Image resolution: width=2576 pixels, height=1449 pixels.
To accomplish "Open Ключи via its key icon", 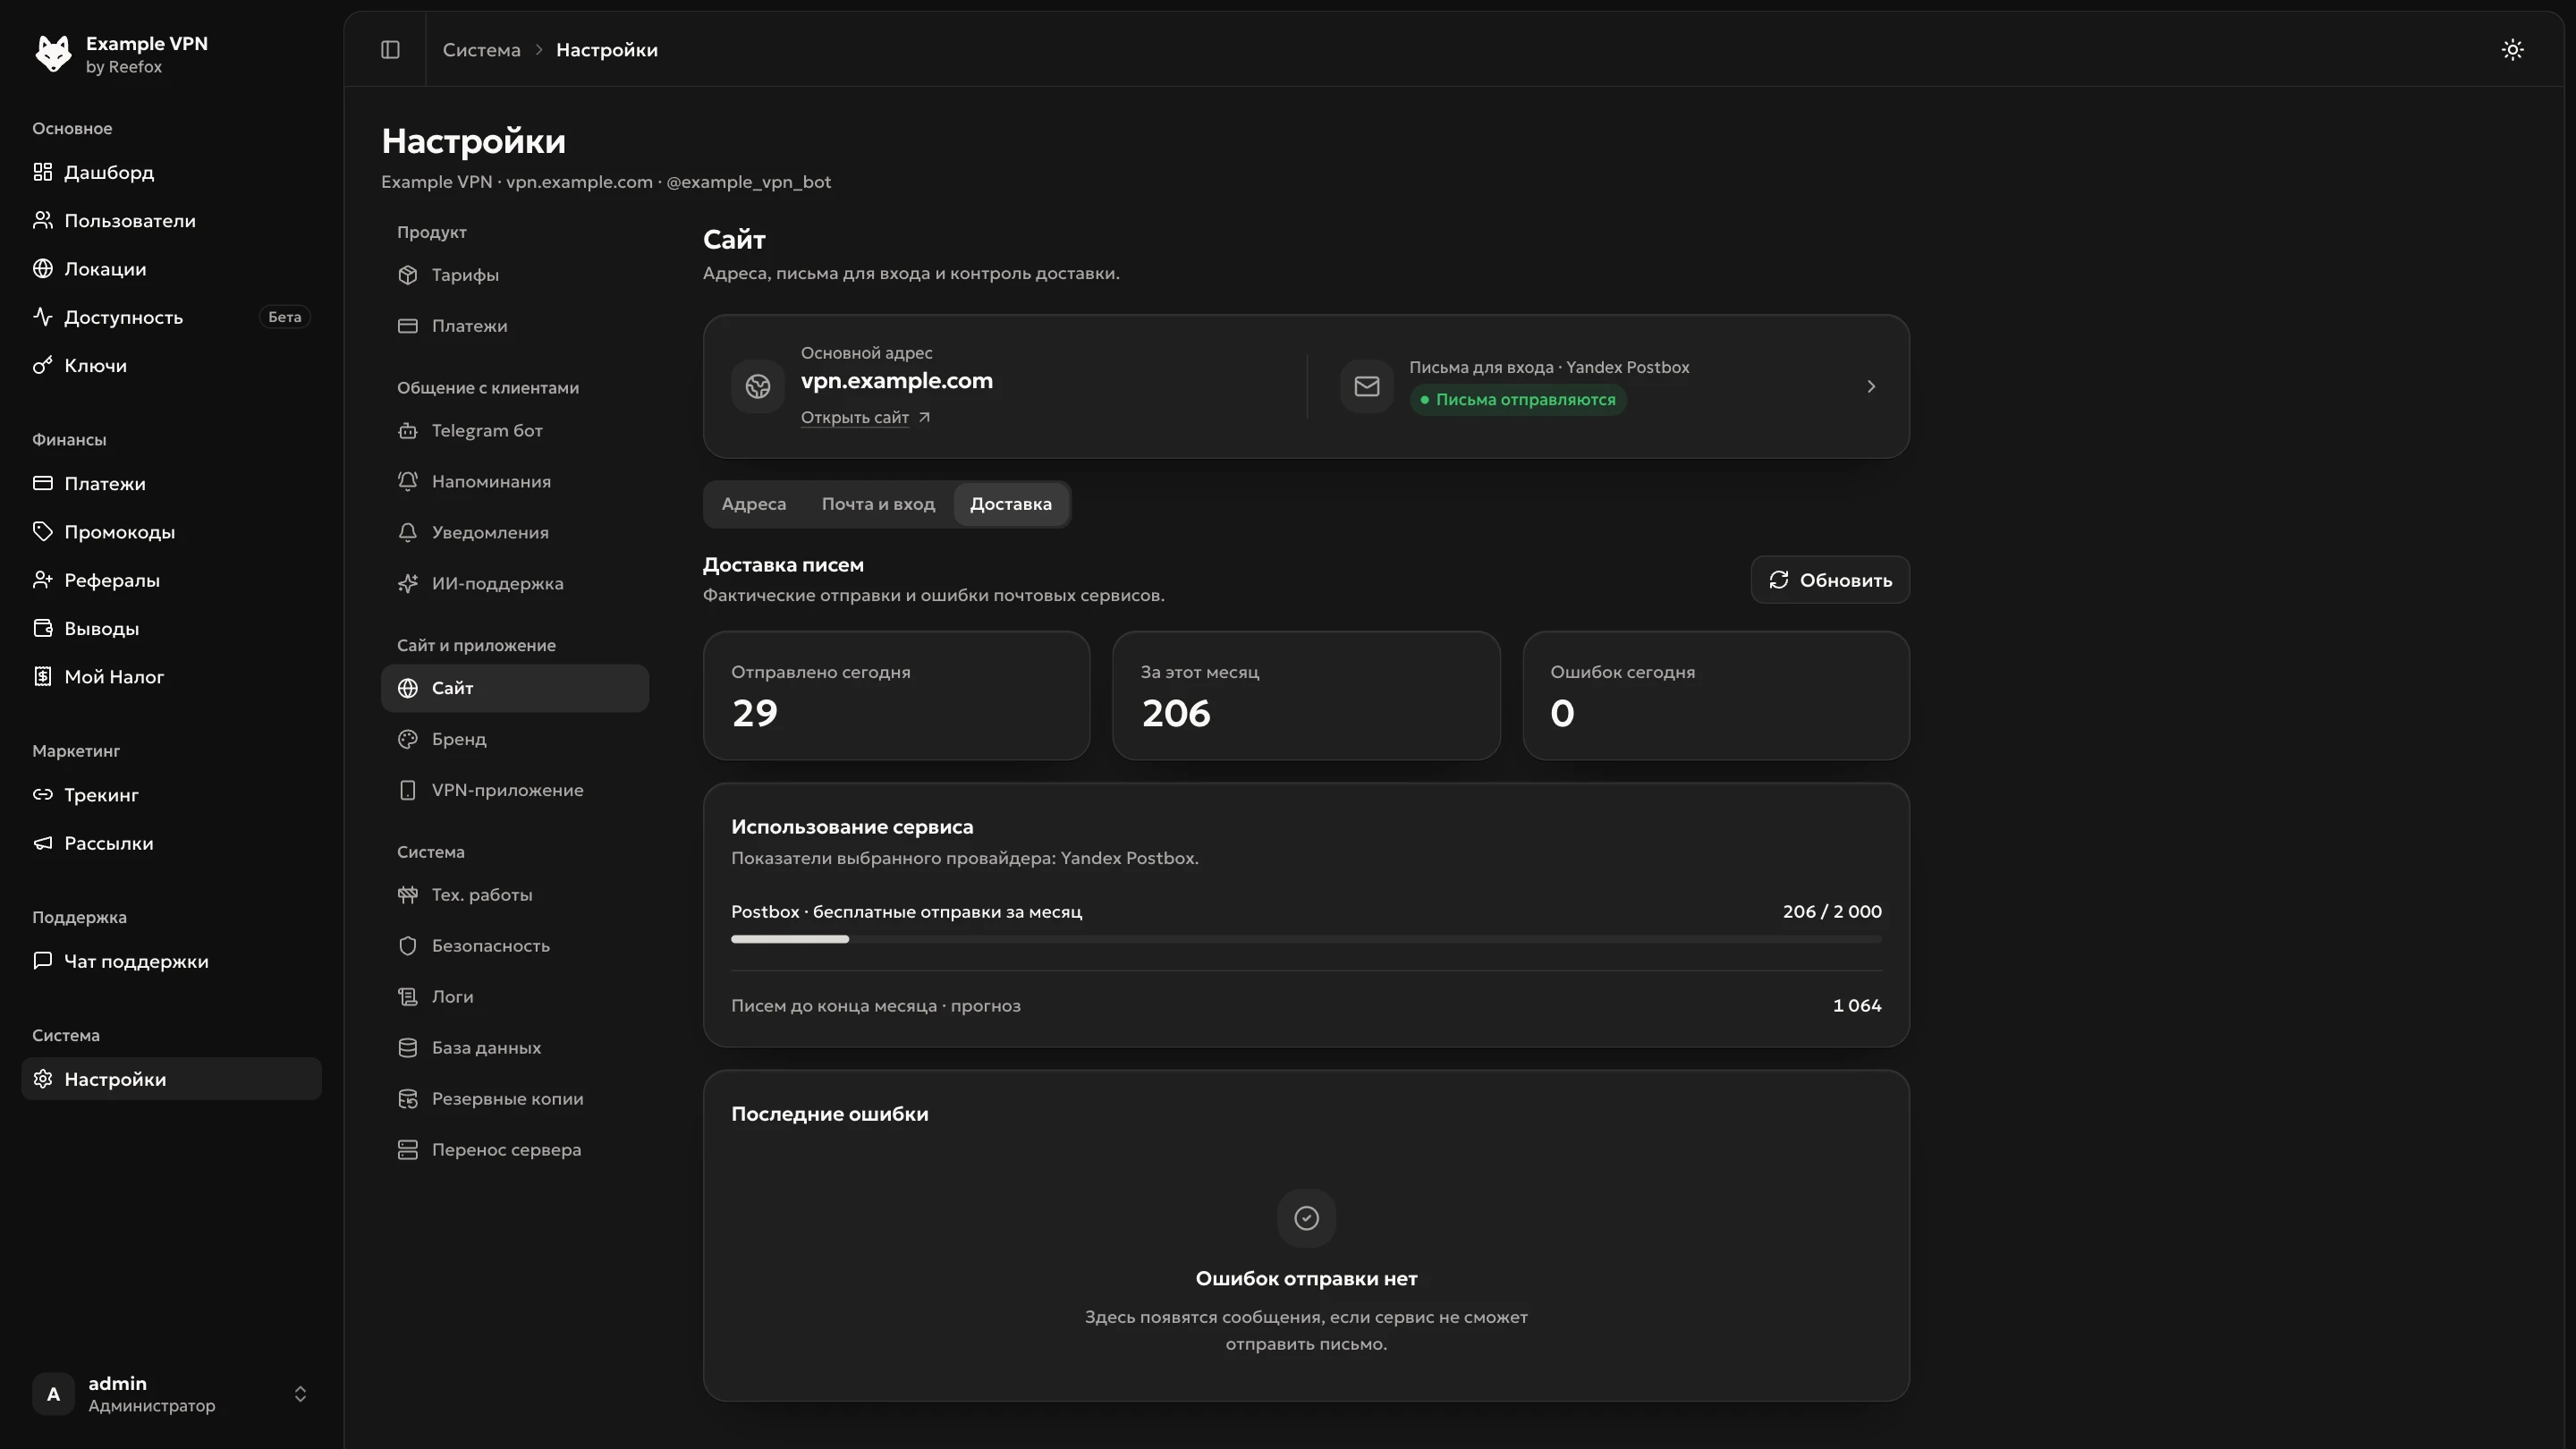I will 42,365.
